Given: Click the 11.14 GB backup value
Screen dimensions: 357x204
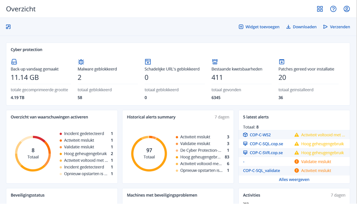Looking at the screenshot, I should [25, 77].
